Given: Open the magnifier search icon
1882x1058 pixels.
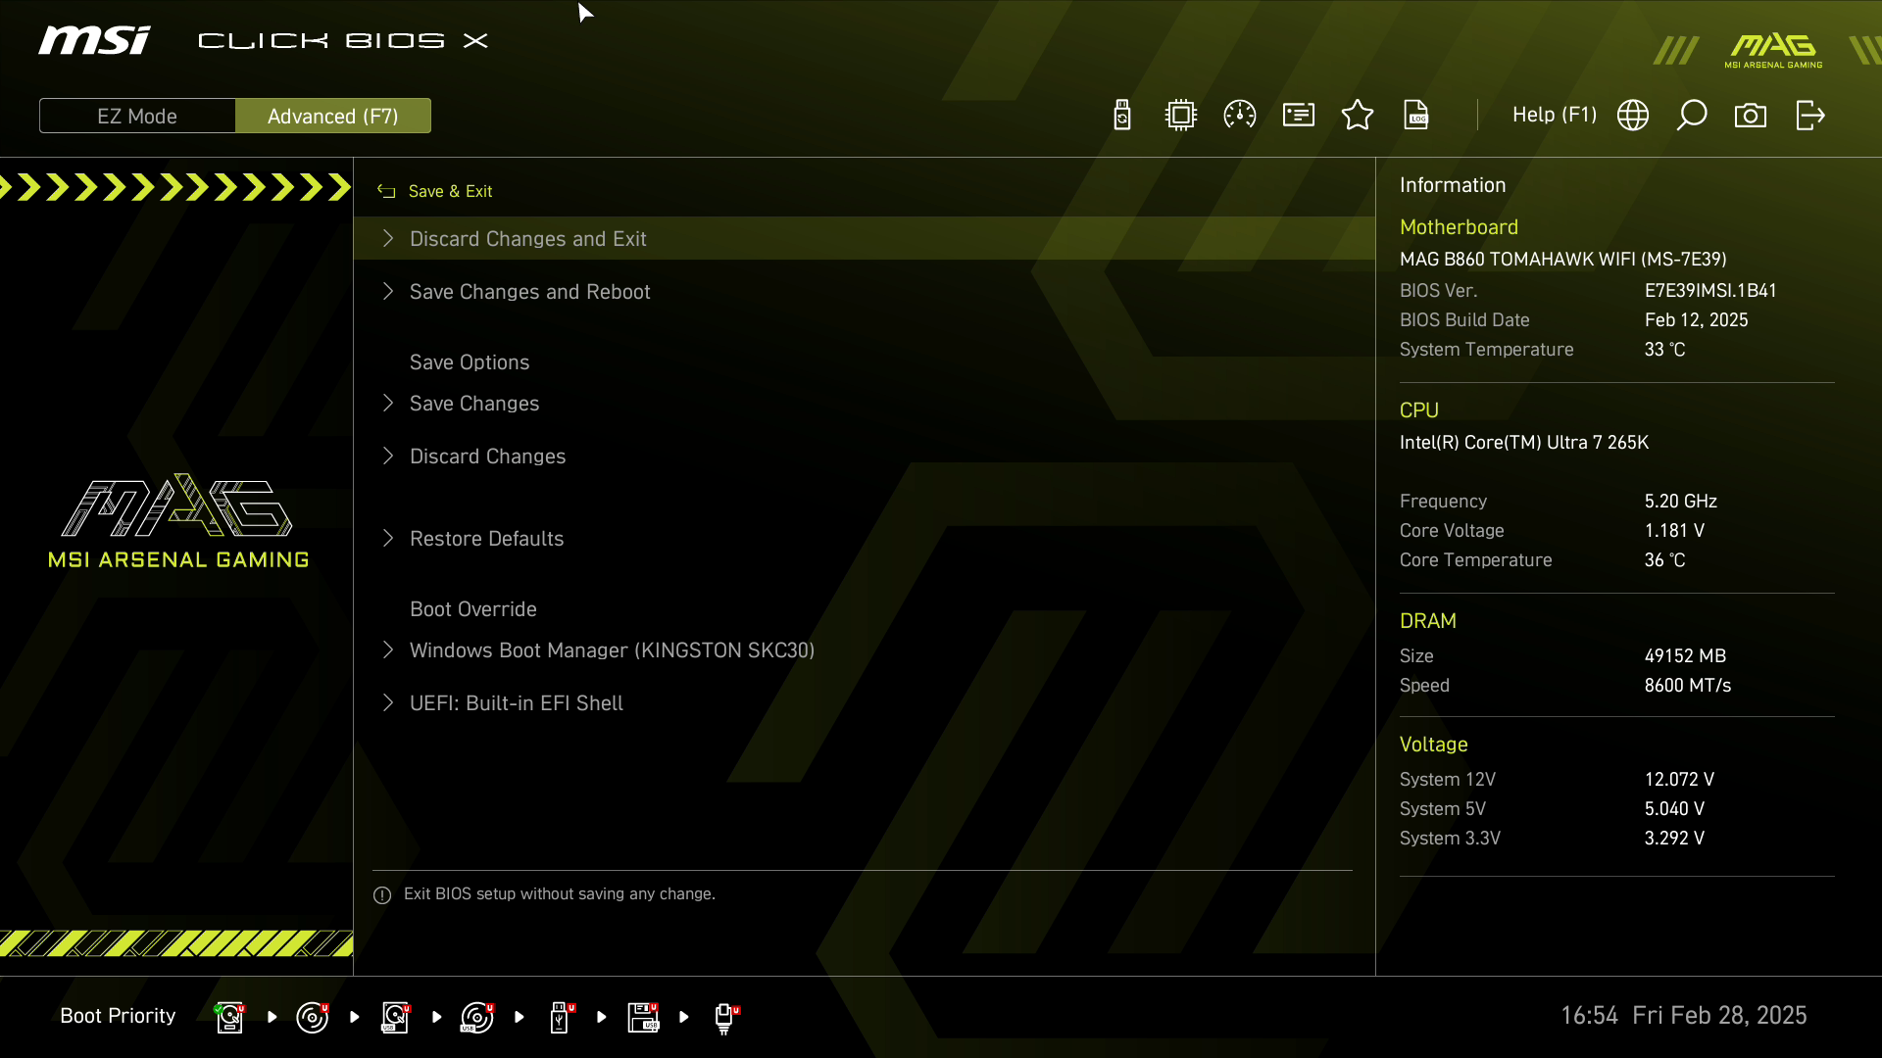Looking at the screenshot, I should (x=1692, y=116).
